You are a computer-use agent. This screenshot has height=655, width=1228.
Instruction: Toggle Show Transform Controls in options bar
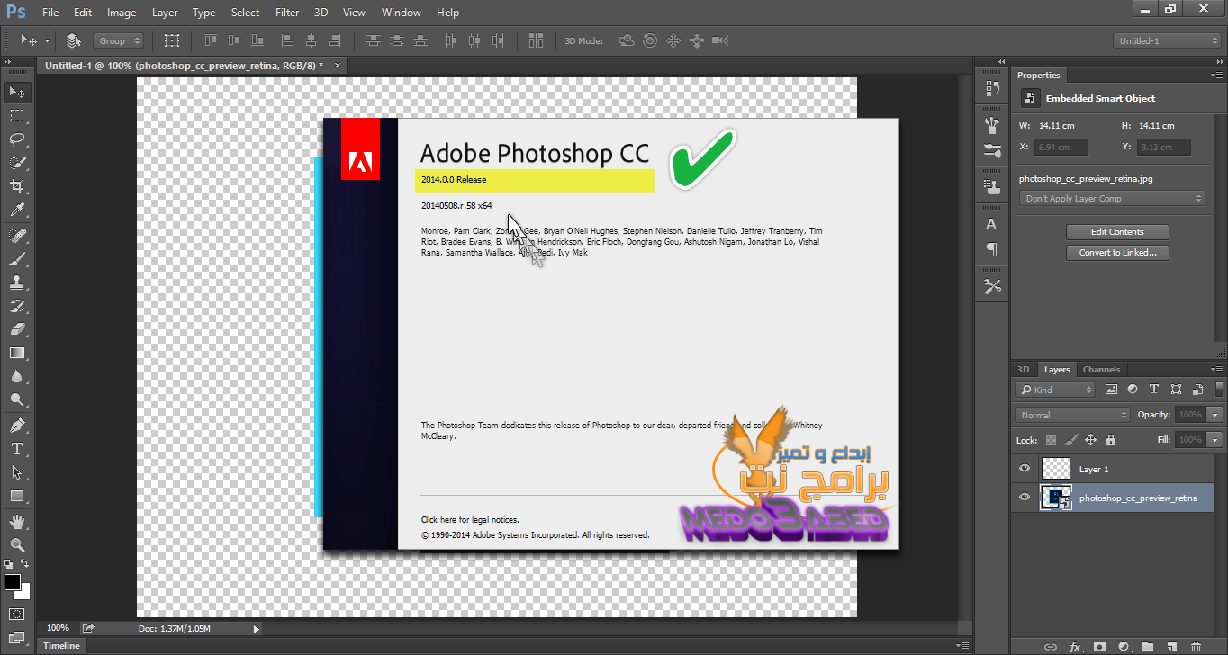point(172,40)
